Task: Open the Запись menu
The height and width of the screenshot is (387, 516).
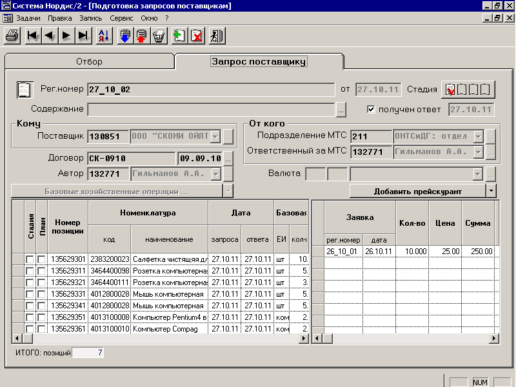Action: click(91, 19)
